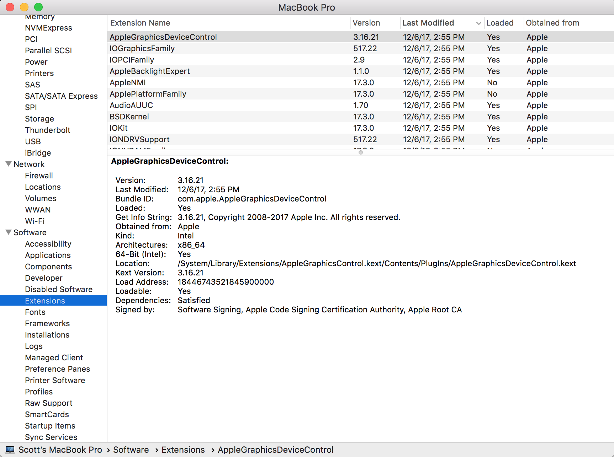The image size is (614, 457).
Task: Select NVMExpress in the sidebar
Action: pyautogui.click(x=48, y=28)
